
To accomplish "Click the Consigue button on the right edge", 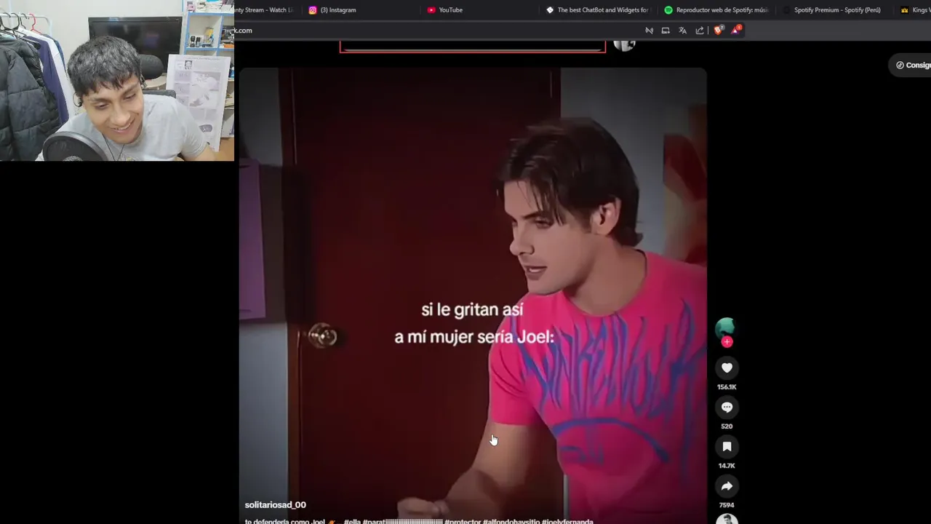I will [x=911, y=65].
